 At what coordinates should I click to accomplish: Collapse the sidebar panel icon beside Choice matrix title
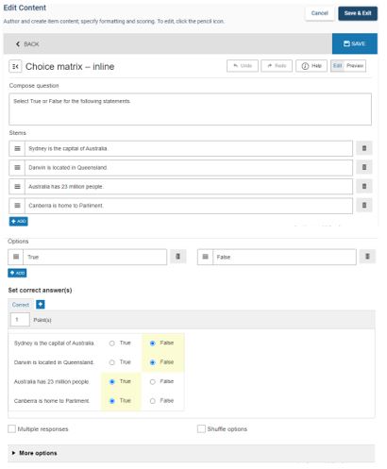point(15,66)
